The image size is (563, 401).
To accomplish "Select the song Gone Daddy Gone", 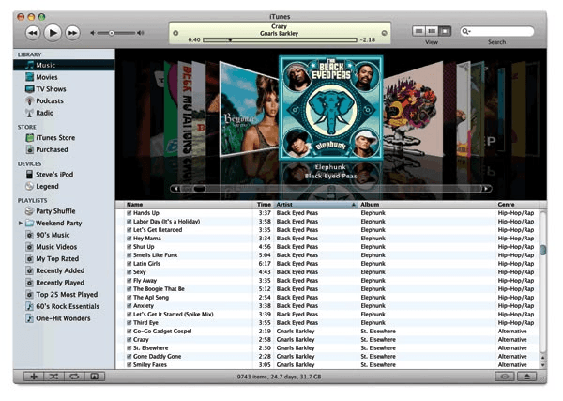I will click(327, 357).
